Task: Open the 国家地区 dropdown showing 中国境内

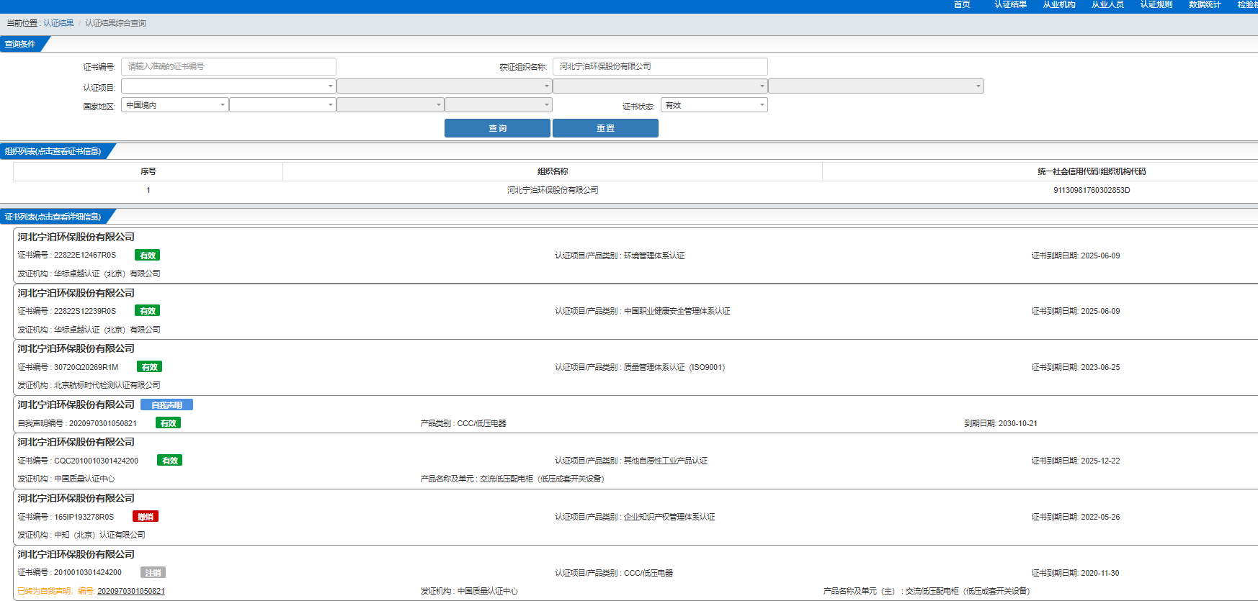Action: pos(174,105)
